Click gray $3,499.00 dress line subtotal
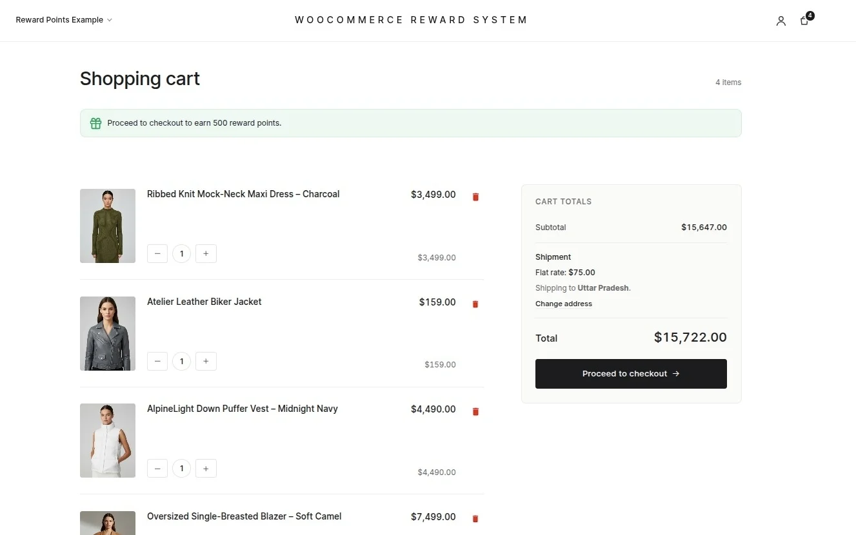The image size is (856, 535). point(437,258)
